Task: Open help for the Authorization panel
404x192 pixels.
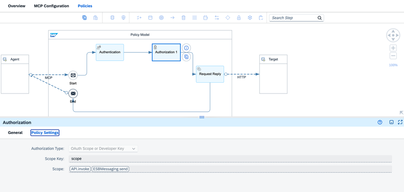Action: click(380, 122)
